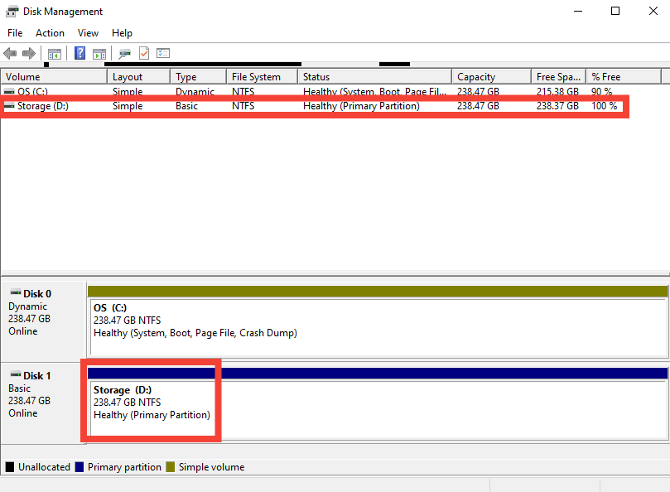The image size is (670, 492).
Task: Click the Show/Hide Action Pane toolbar icon
Action: (x=99, y=52)
